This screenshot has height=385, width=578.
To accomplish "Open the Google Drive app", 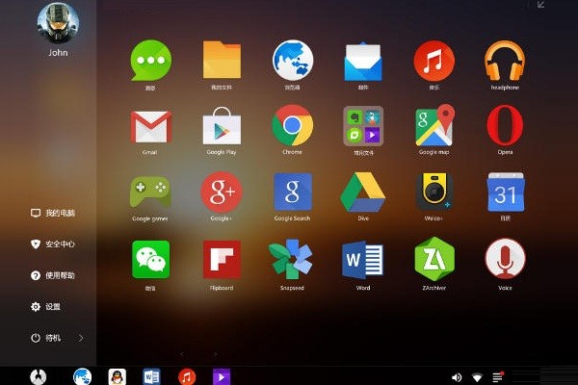I will [363, 192].
